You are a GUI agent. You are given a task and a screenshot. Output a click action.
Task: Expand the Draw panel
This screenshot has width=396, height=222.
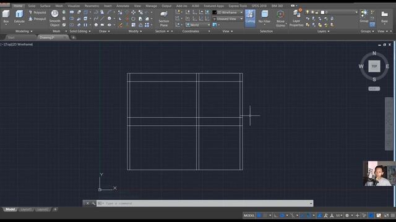pyautogui.click(x=105, y=31)
